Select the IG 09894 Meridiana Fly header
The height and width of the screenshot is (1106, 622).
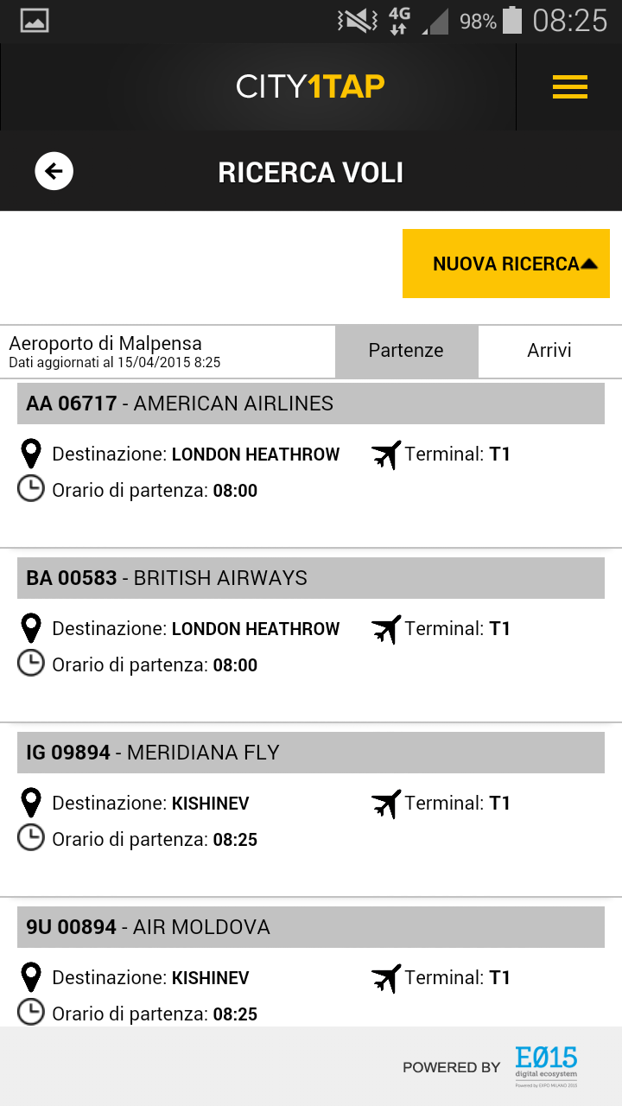[x=311, y=753]
